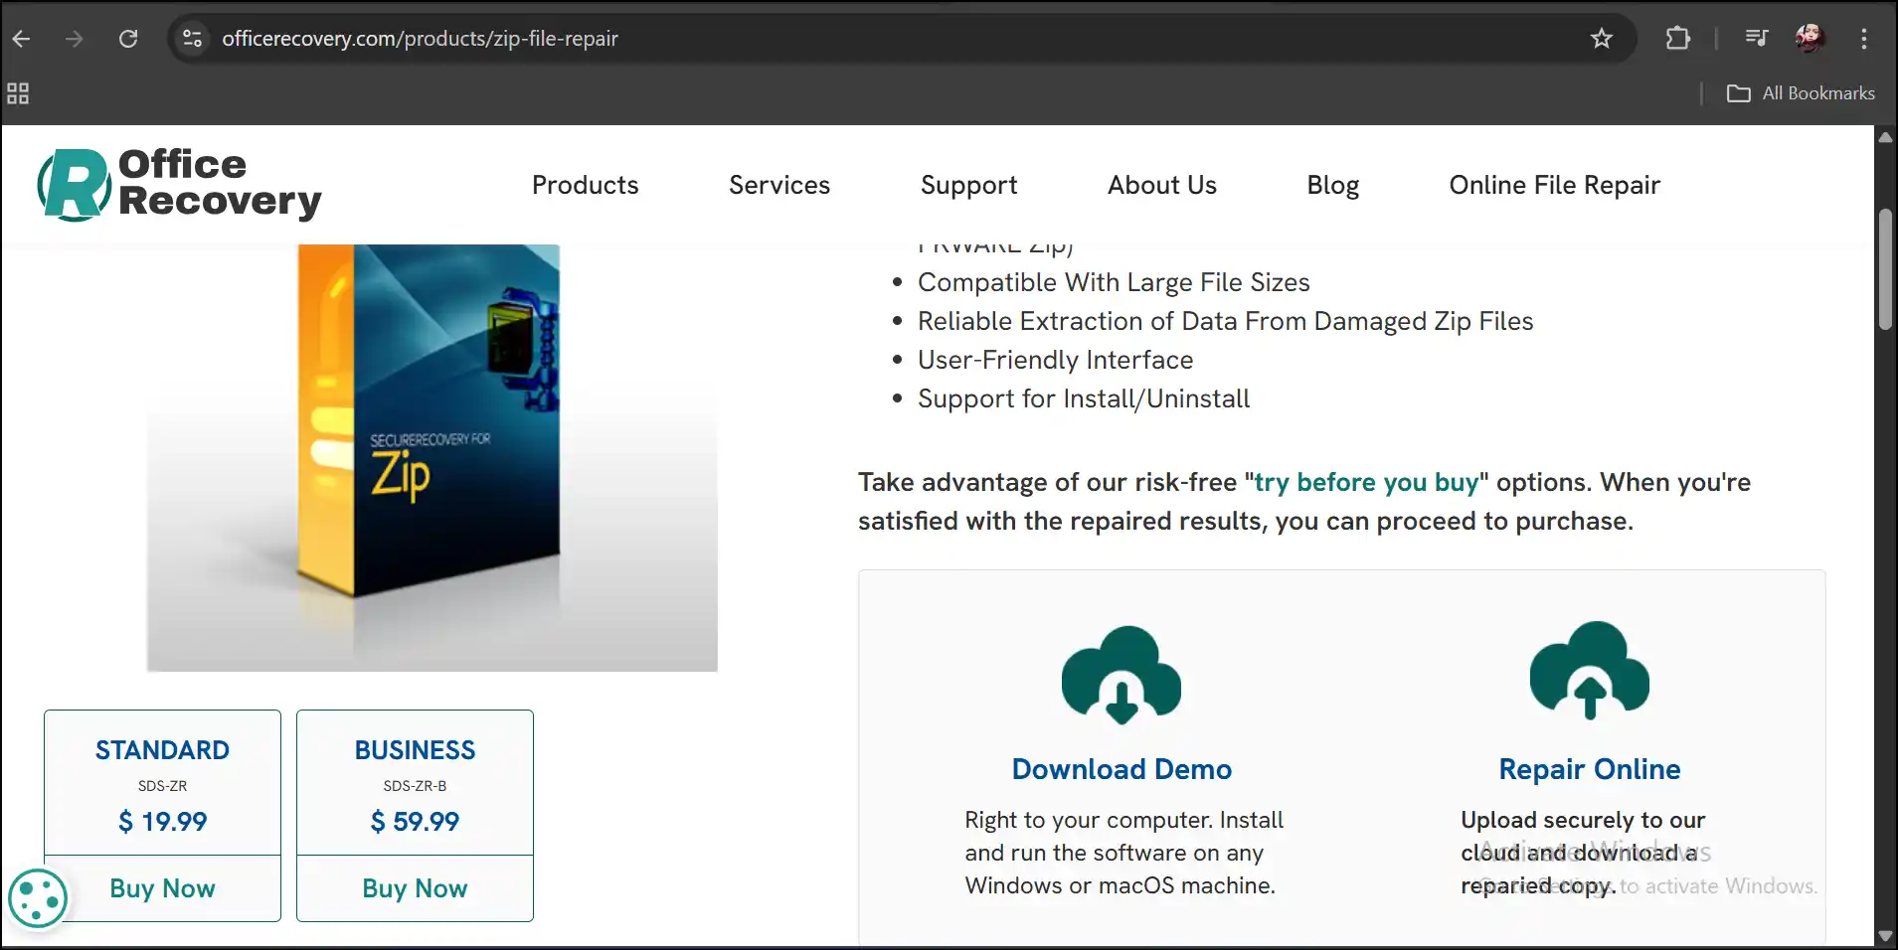
Task: Open Online File Repair page
Action: (x=1555, y=186)
